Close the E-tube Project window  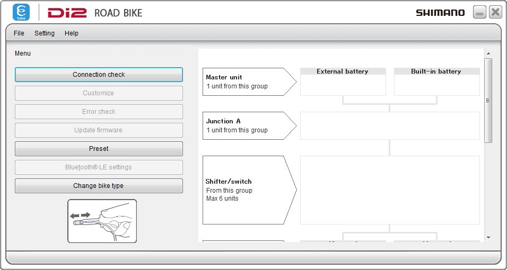495,12
